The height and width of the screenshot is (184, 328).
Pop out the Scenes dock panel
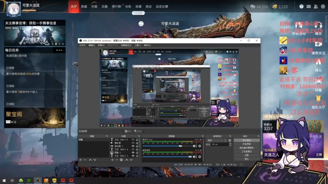click(107, 136)
